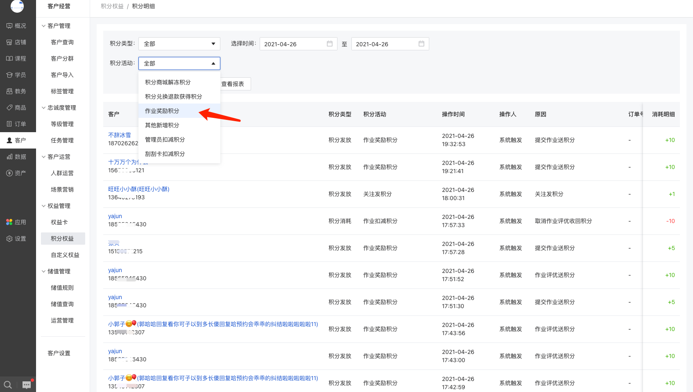Go to 客户导入 in side menu
The height and width of the screenshot is (392, 693).
click(62, 75)
